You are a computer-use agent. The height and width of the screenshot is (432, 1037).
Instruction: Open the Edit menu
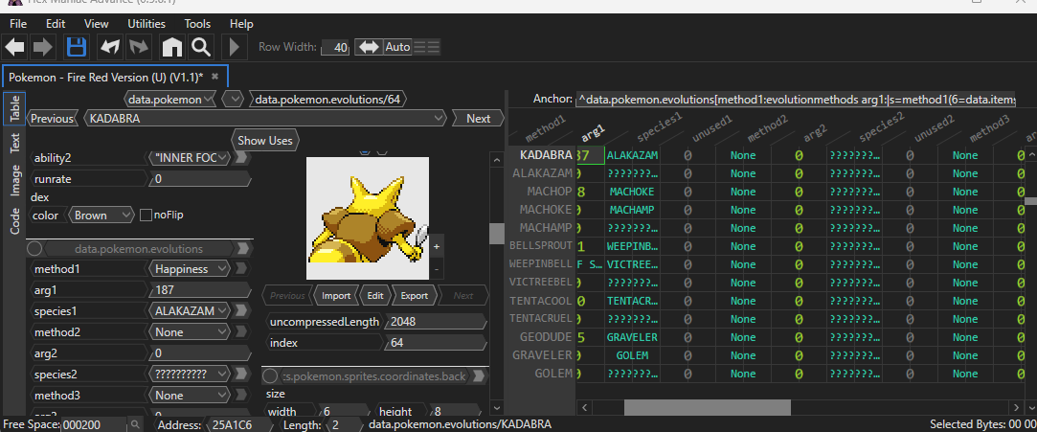pyautogui.click(x=56, y=24)
